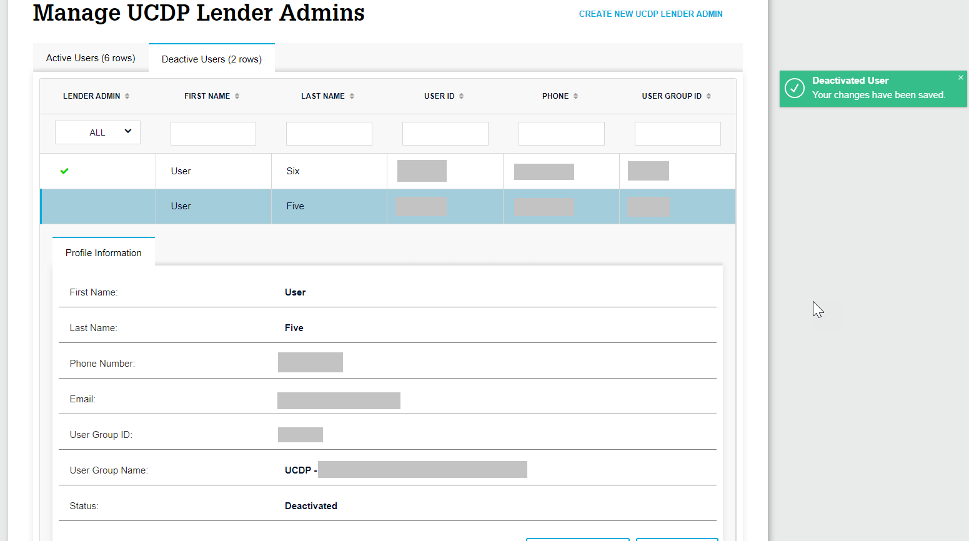Viewport: 969px width, 541px height.
Task: Click the User Group ID filter field
Action: tap(677, 133)
